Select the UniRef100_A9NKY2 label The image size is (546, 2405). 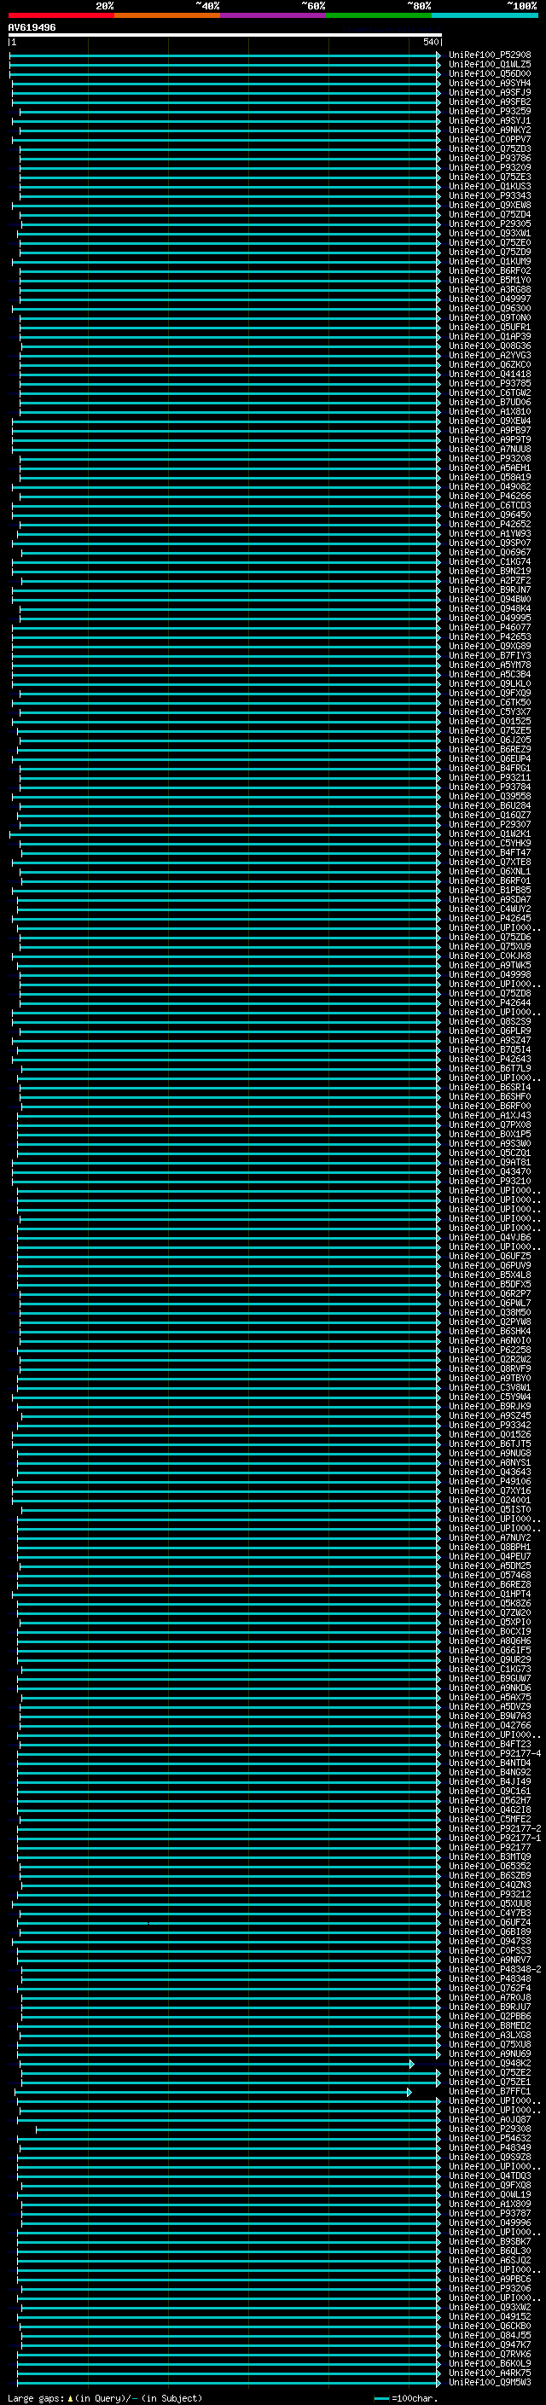pyautogui.click(x=490, y=130)
